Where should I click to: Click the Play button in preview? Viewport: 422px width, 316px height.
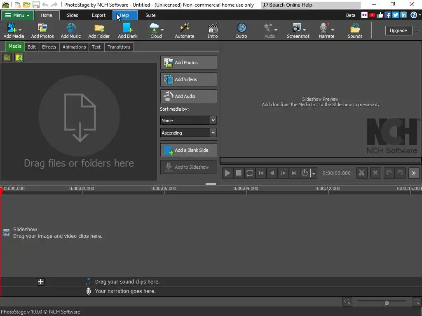coord(227,173)
